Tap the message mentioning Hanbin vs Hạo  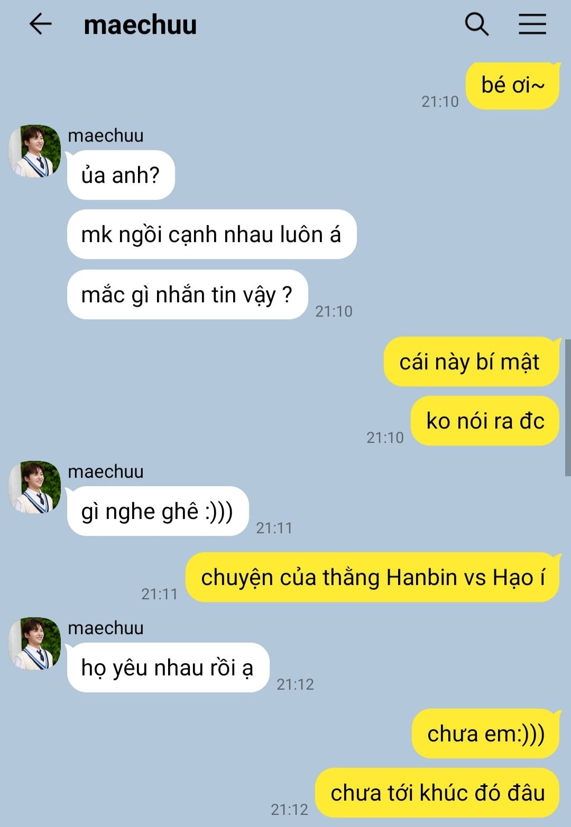(373, 577)
